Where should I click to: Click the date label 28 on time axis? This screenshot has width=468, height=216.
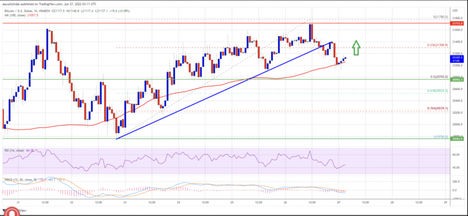[x=392, y=203]
